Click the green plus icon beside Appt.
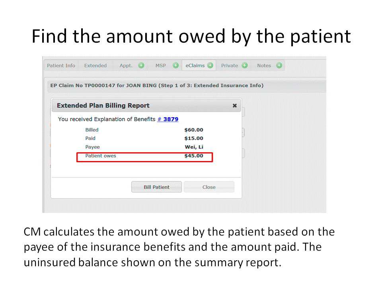382x287 pixels. point(141,65)
